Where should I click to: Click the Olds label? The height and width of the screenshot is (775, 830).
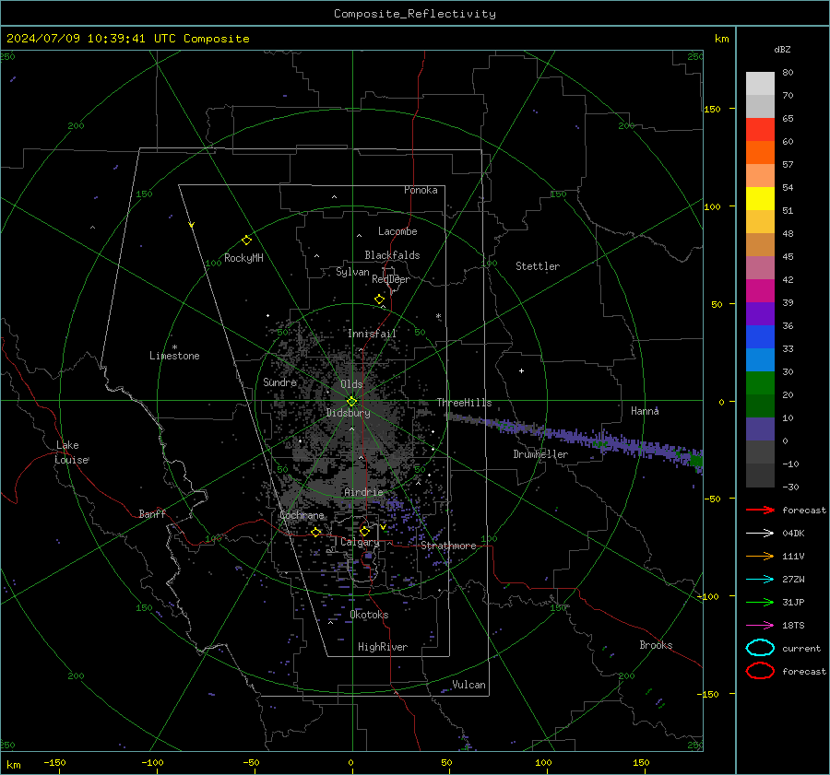coord(351,384)
